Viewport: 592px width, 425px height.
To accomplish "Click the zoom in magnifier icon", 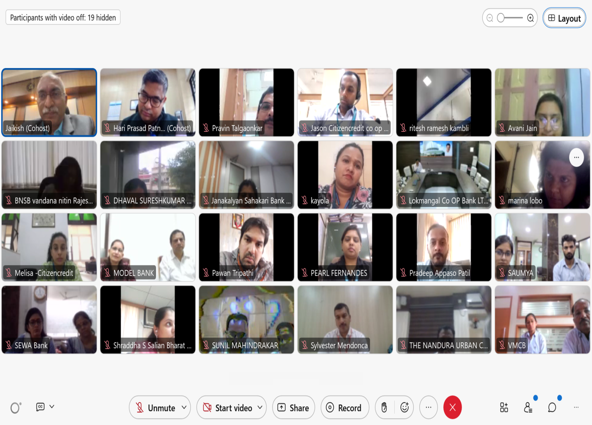I will pos(530,18).
